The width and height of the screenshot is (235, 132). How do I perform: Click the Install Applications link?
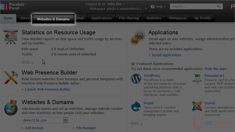(x=167, y=55)
